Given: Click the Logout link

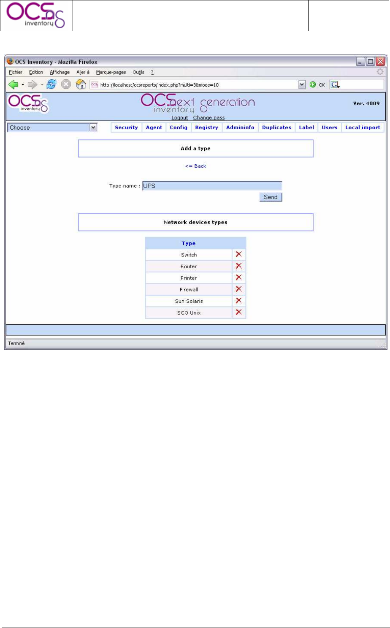Looking at the screenshot, I should (180, 118).
